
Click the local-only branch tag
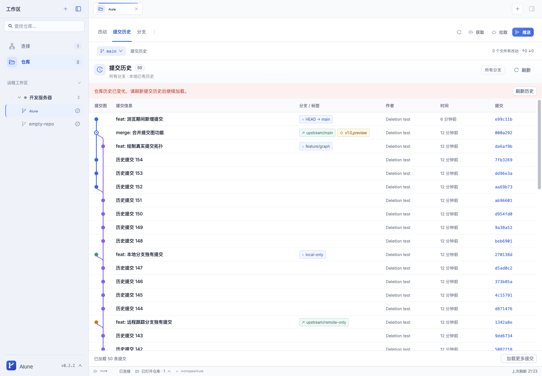[x=312, y=255]
